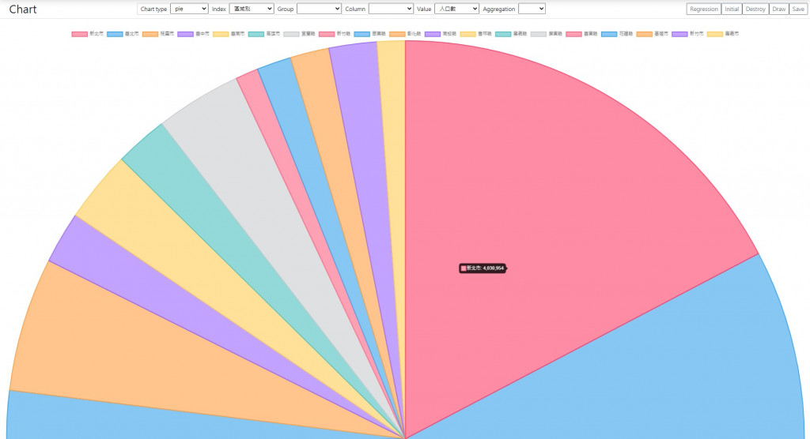Hide the 嘉義縣 legend entry
Viewport: 810px width, 439px height.
click(x=512, y=33)
